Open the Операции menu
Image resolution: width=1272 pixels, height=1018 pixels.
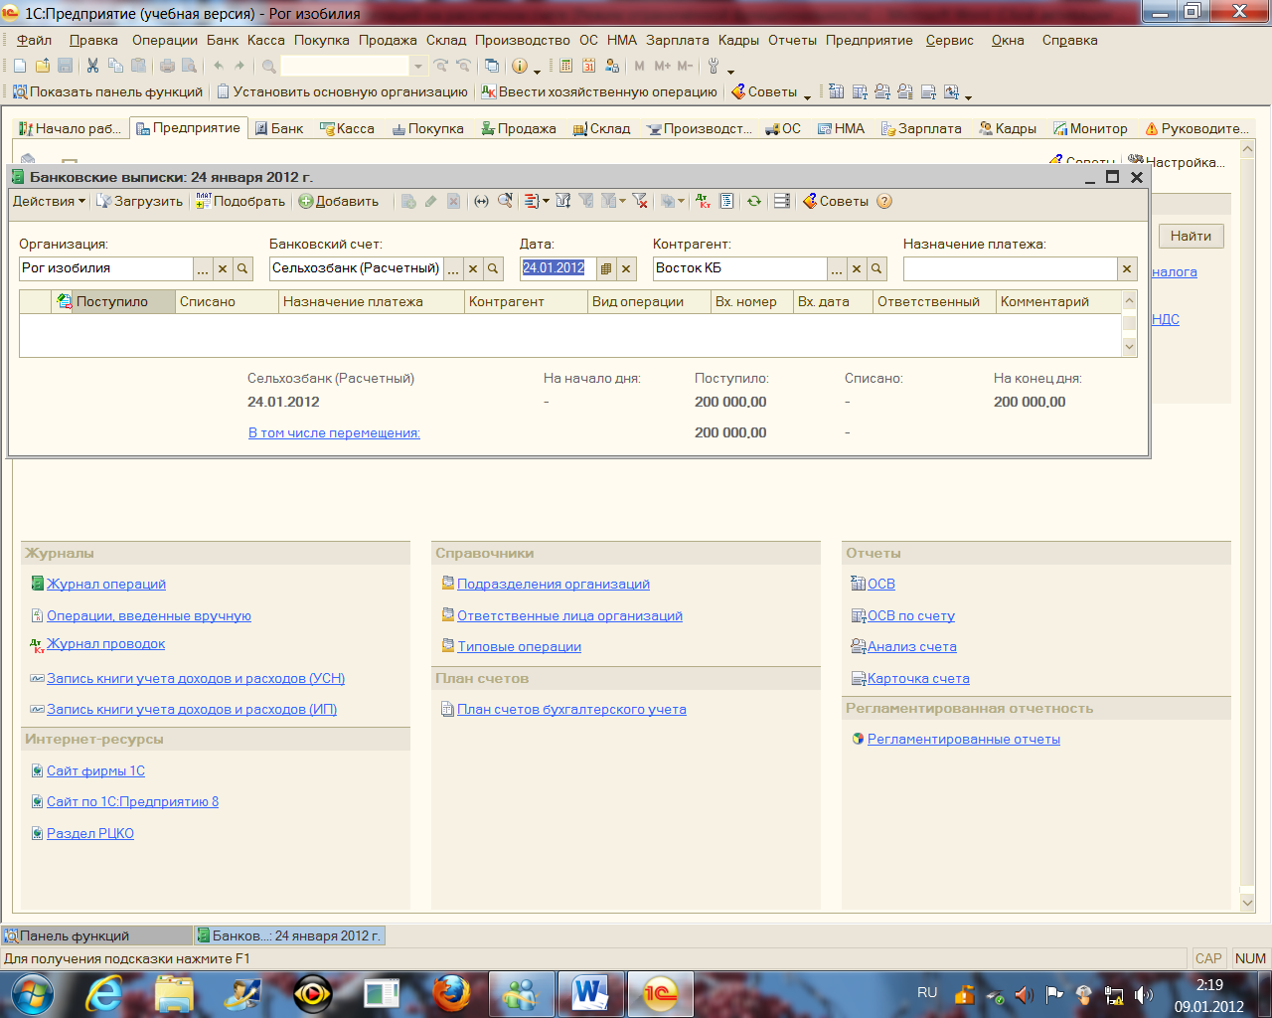(165, 40)
